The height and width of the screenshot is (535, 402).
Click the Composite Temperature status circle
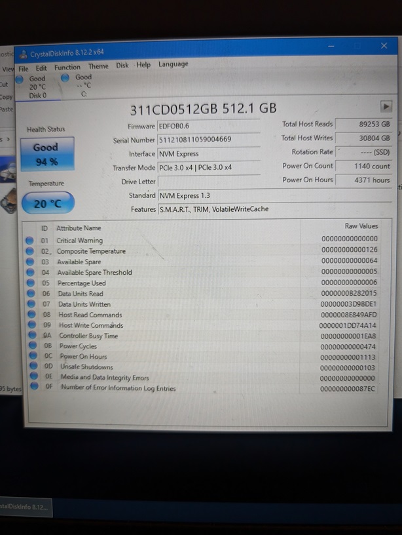click(x=30, y=251)
